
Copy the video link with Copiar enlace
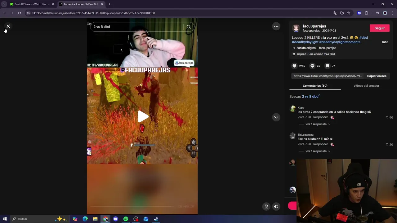coord(377,76)
